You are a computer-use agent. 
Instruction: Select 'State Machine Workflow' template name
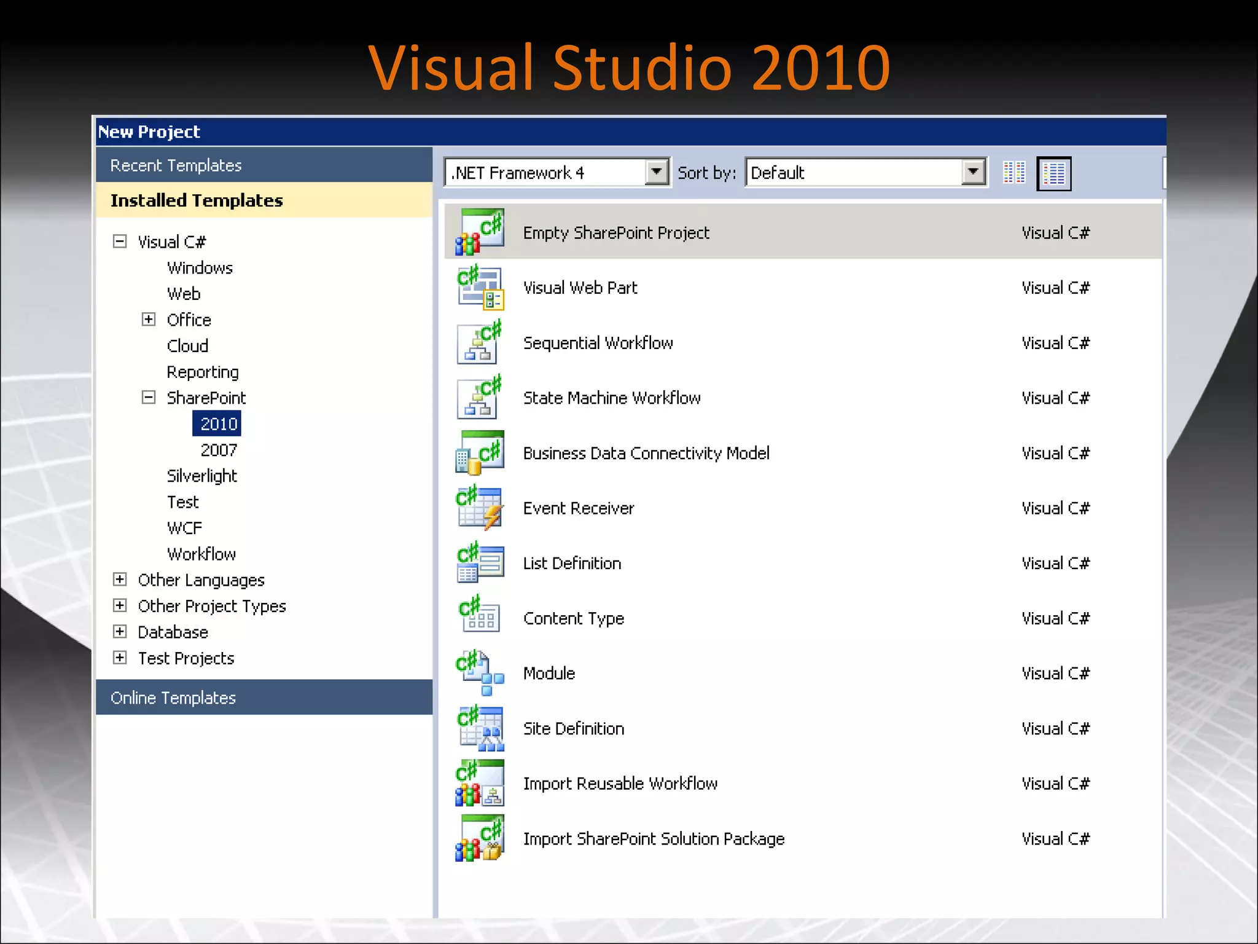[x=612, y=398]
